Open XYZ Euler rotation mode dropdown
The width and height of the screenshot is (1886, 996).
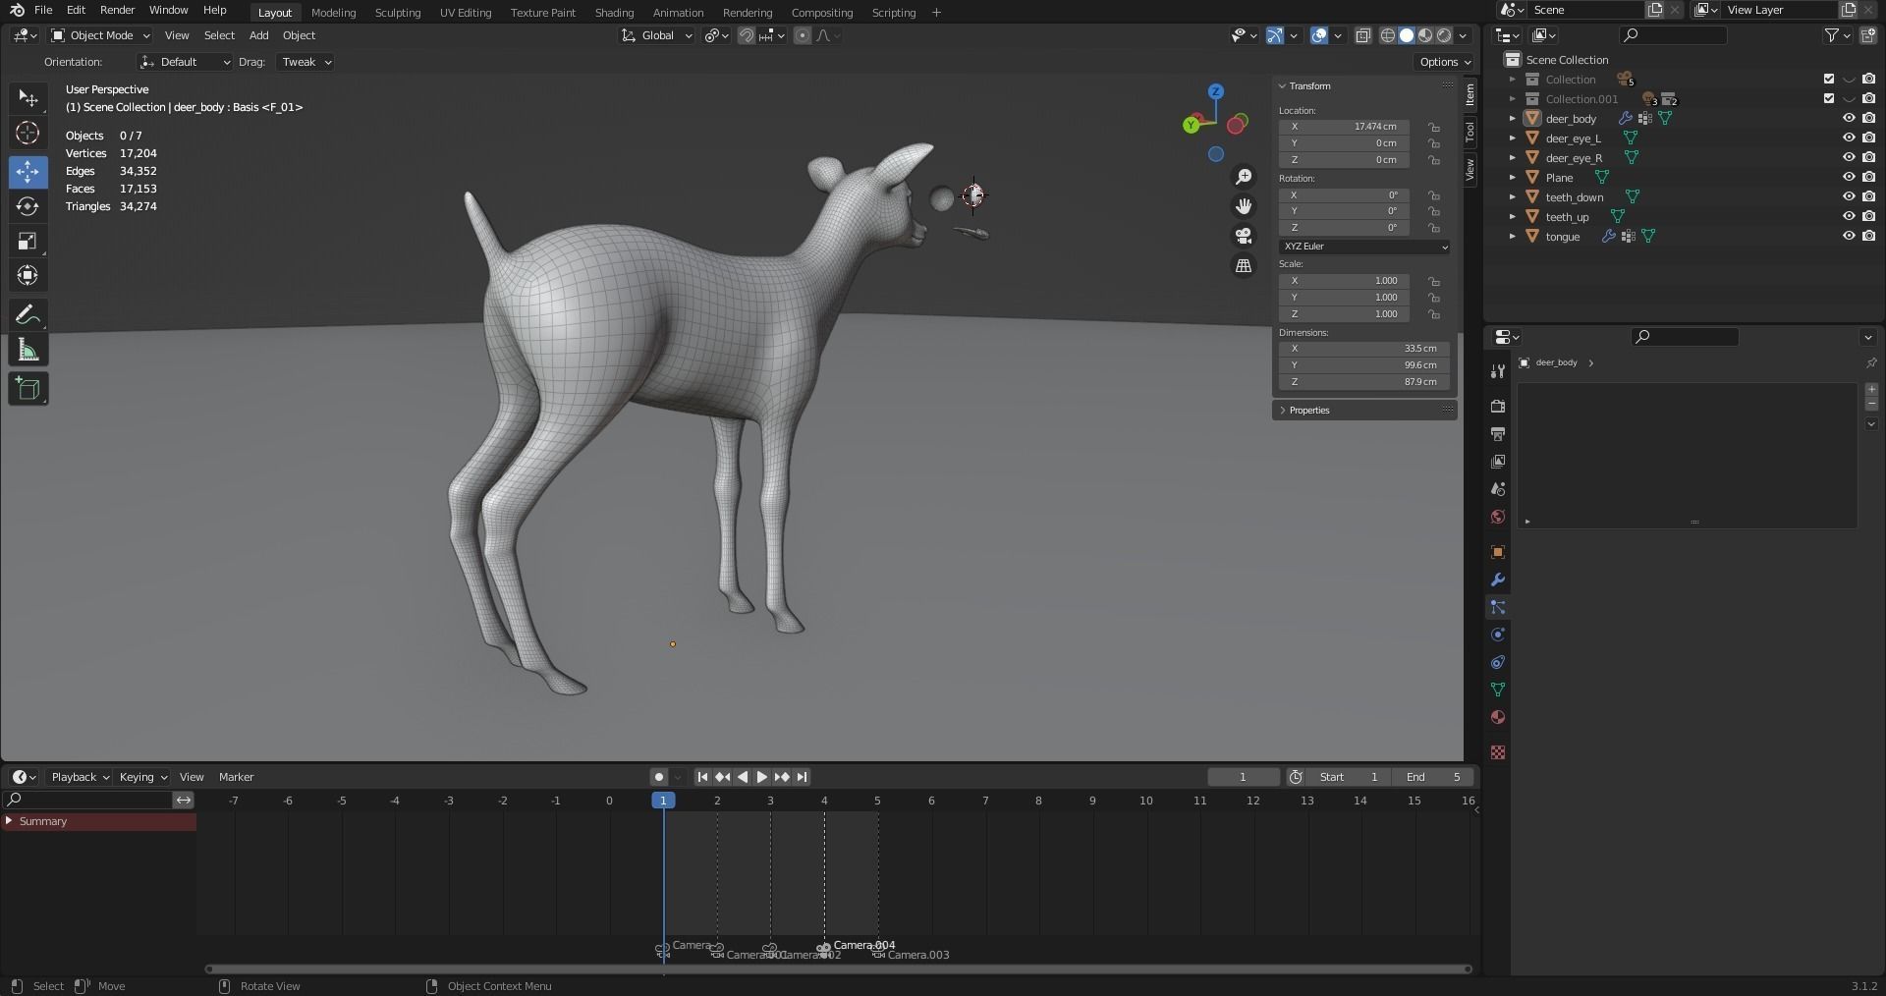pyautogui.click(x=1364, y=247)
